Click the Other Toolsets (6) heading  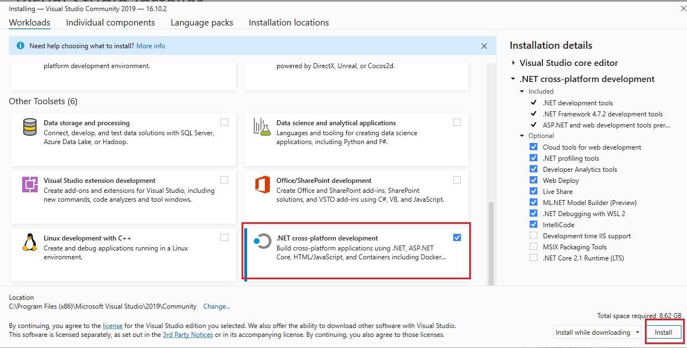click(43, 101)
